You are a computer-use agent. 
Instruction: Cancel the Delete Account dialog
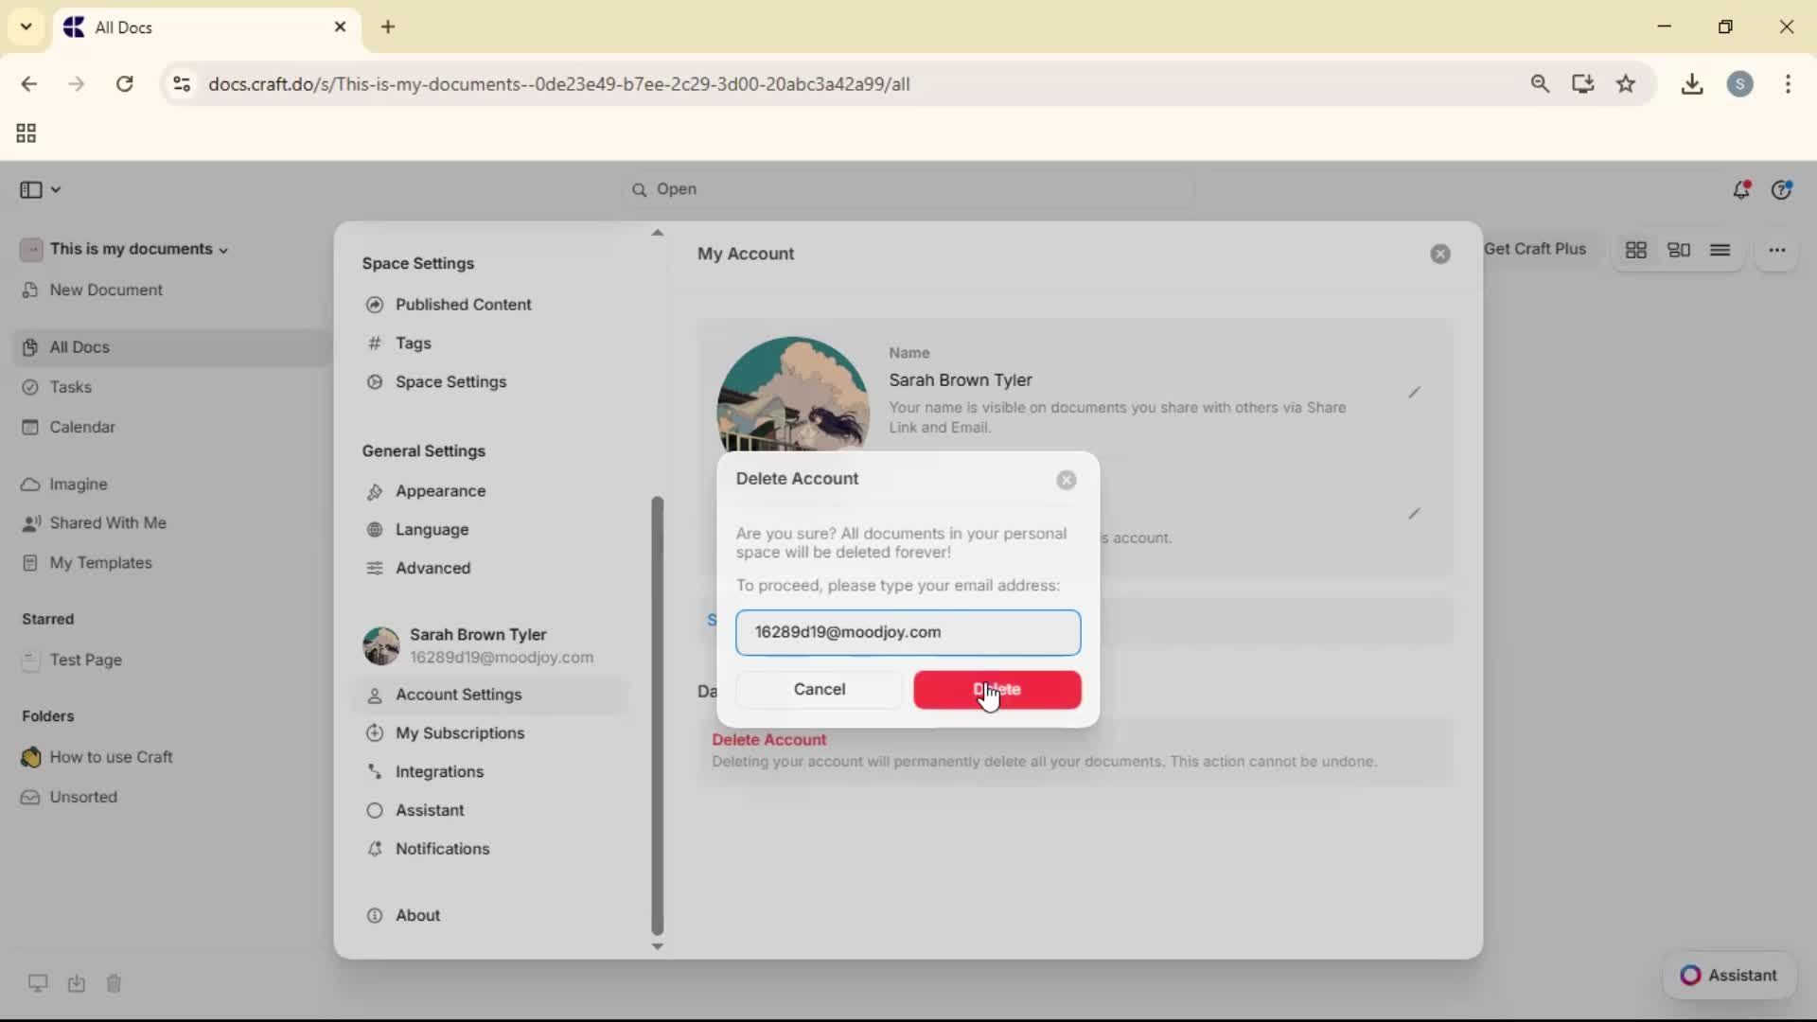(x=819, y=690)
